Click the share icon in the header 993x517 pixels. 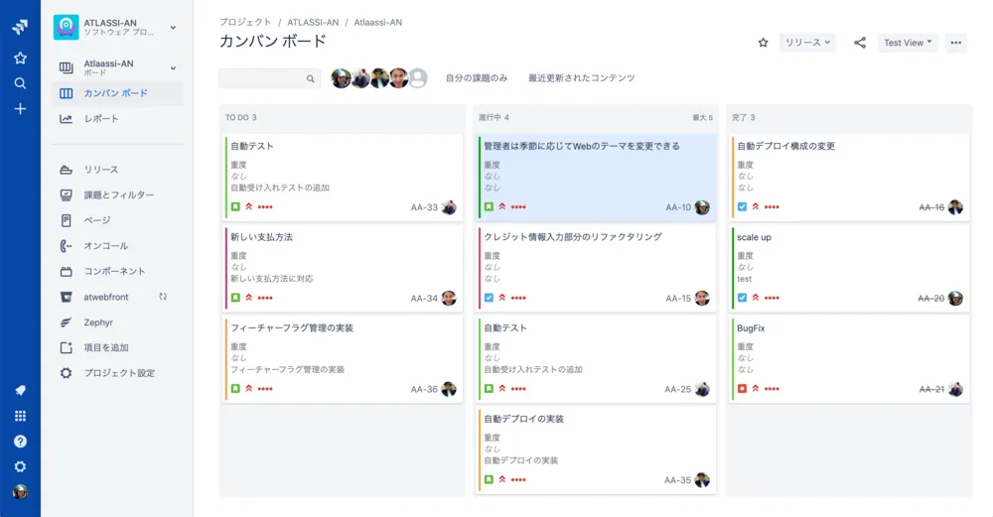[x=860, y=43]
